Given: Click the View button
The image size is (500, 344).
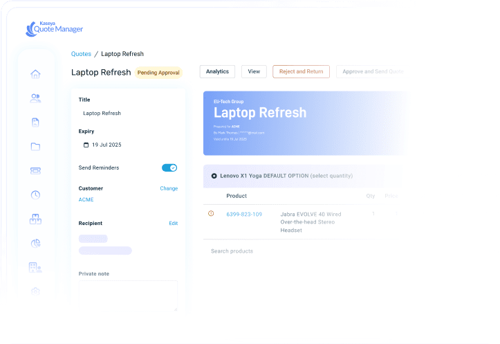Looking at the screenshot, I should [254, 71].
